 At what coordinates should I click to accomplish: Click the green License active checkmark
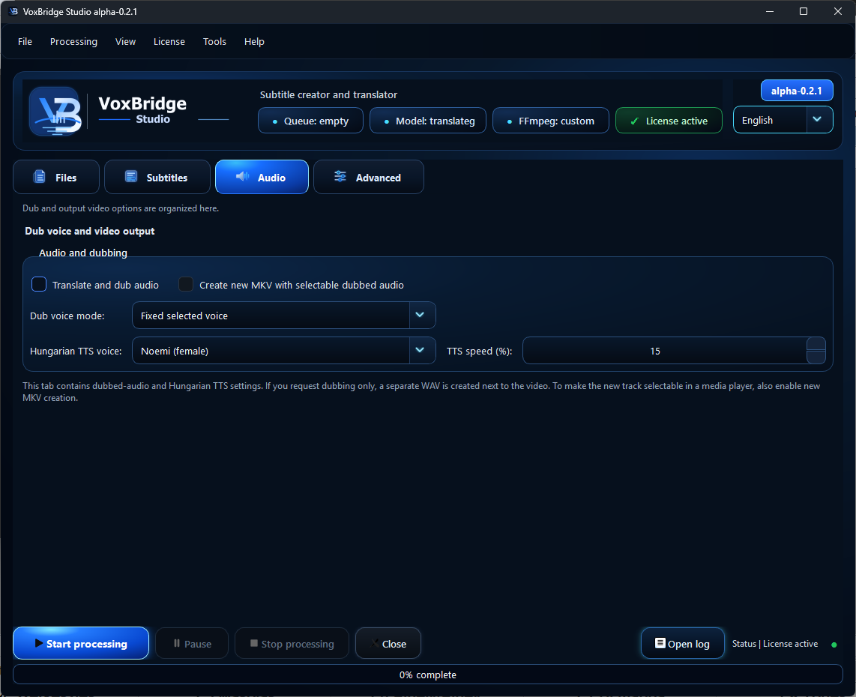click(x=634, y=121)
